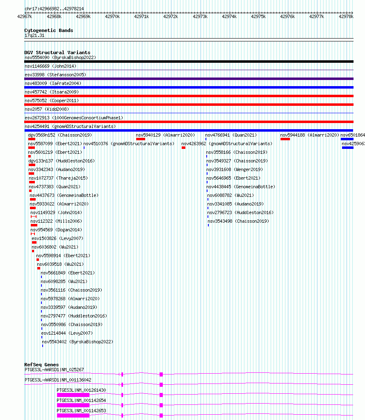Select variant nsv4737383 (Quan2021)

tap(55, 187)
